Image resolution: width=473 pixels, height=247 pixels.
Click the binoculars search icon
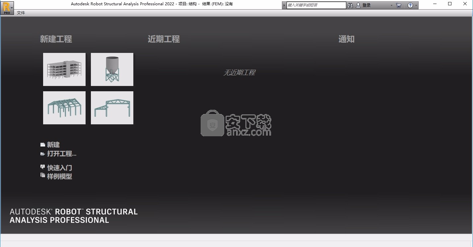click(350, 5)
